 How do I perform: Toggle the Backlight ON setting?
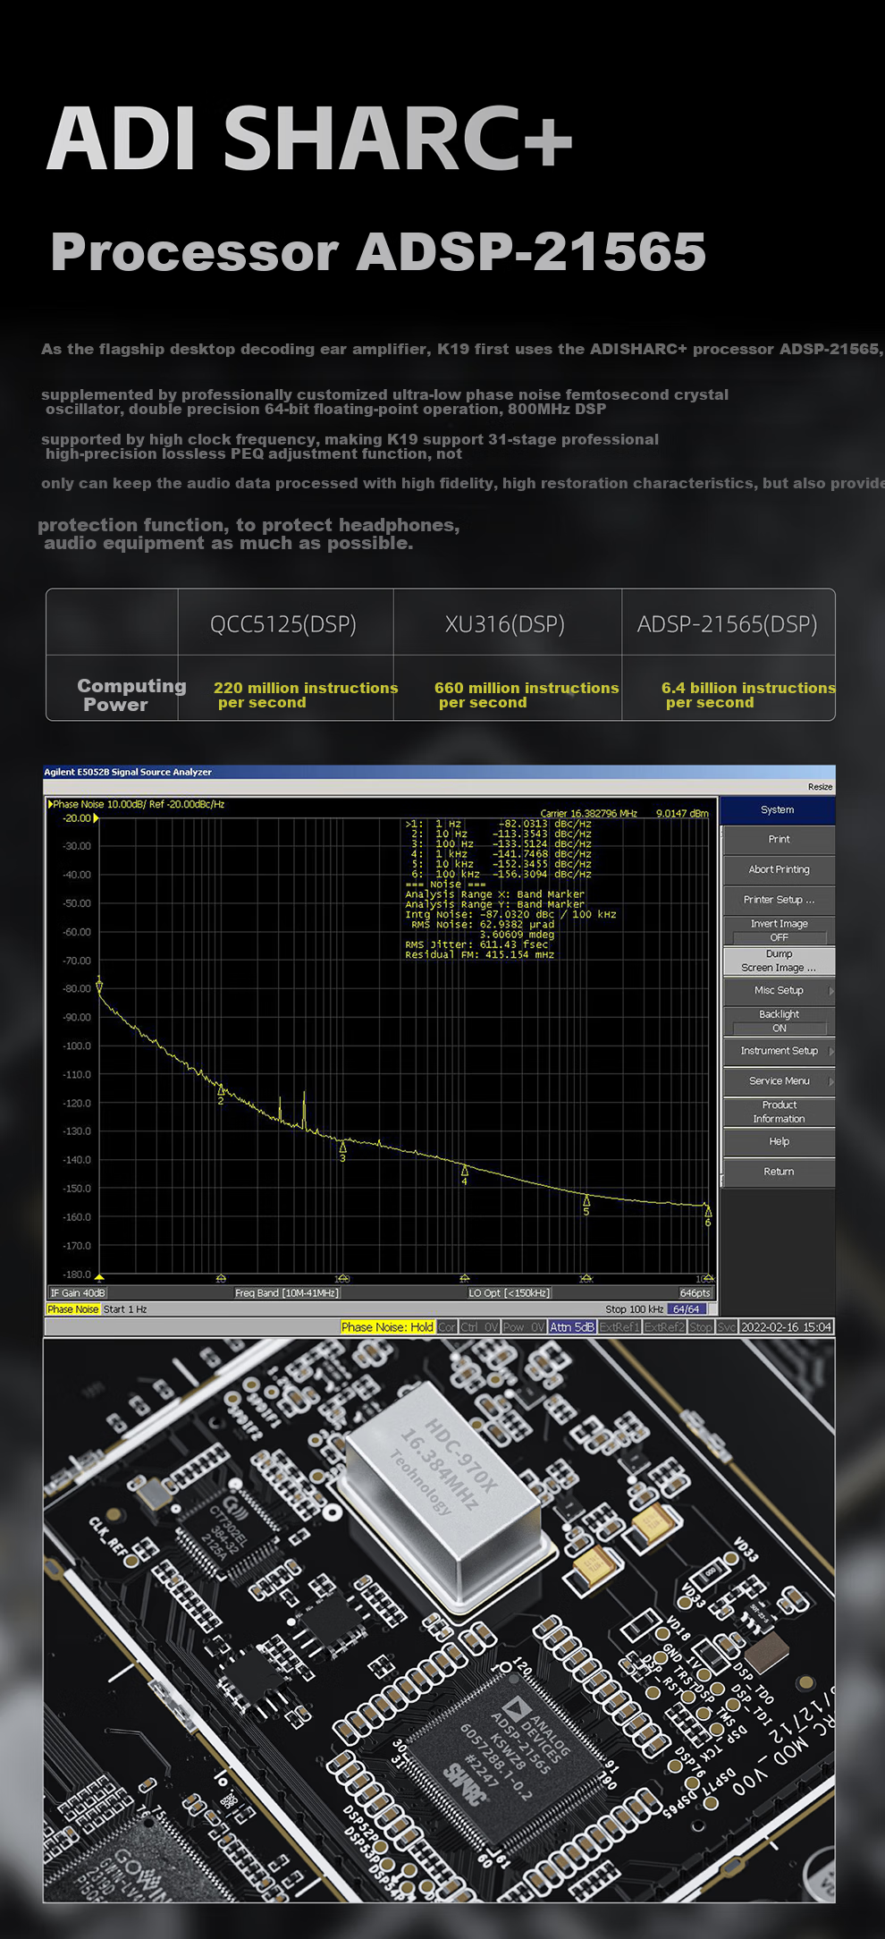779,1021
